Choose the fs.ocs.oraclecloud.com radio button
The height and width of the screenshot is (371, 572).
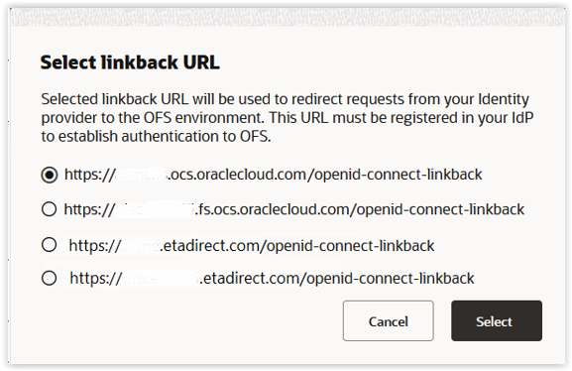pos(50,209)
